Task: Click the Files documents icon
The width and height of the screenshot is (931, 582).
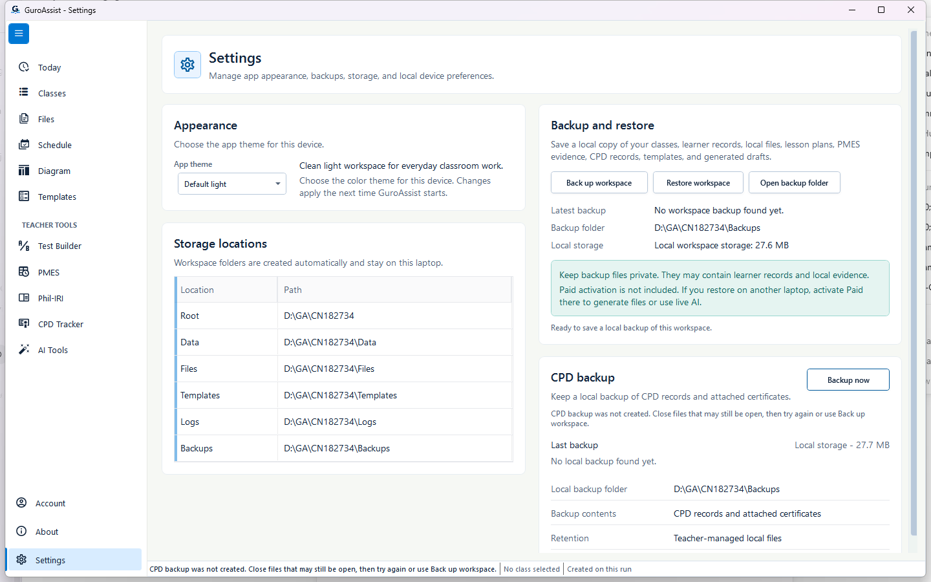Action: pyautogui.click(x=24, y=118)
